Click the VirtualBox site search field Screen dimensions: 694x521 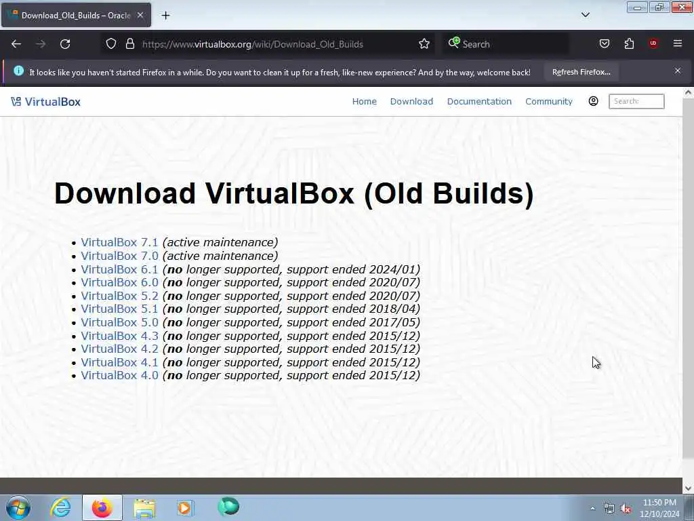coord(636,101)
